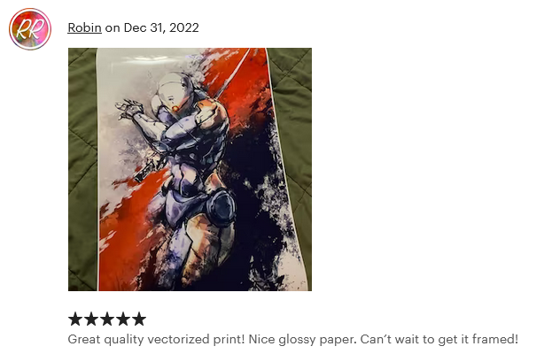Click the year 2022 in the review header

tap(184, 27)
